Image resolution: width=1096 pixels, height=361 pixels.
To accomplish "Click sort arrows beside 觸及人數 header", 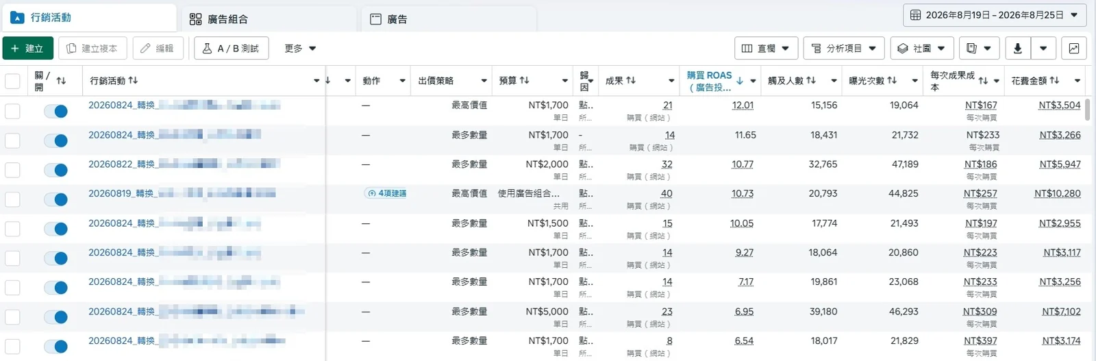I will pos(811,81).
